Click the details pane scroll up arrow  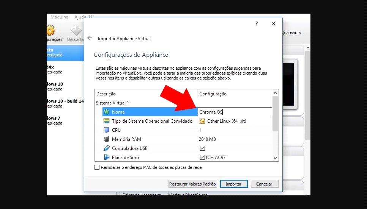click(x=308, y=48)
